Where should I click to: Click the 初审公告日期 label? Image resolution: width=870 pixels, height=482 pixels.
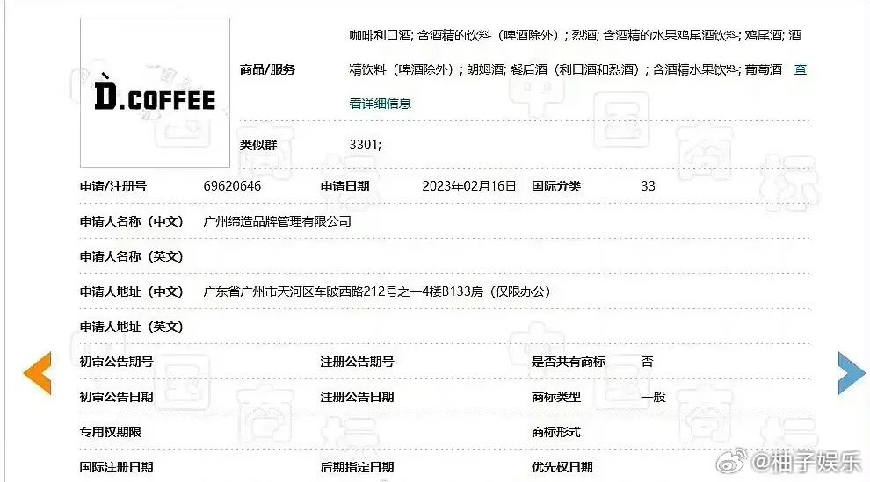pyautogui.click(x=116, y=397)
